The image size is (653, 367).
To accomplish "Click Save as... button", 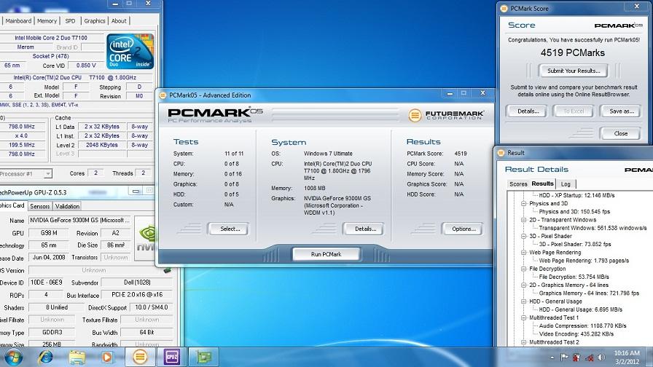I will (621, 111).
